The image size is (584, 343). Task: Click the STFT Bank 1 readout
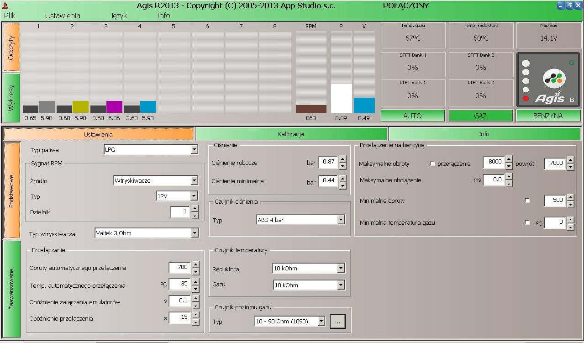413,64
